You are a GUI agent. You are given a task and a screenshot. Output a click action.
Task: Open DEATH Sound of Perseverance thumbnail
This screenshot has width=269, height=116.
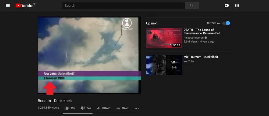coord(164,38)
